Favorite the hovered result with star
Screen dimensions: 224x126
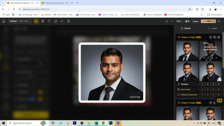[208, 58]
